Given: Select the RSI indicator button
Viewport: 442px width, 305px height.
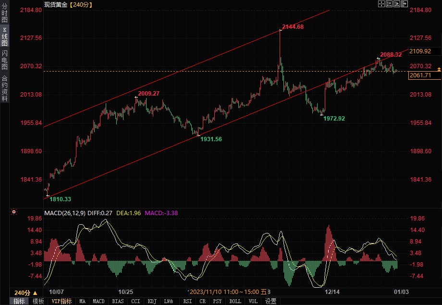Looking at the screenshot, I should [187, 301].
